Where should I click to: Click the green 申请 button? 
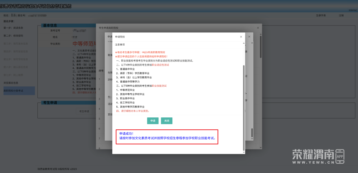click(153, 121)
